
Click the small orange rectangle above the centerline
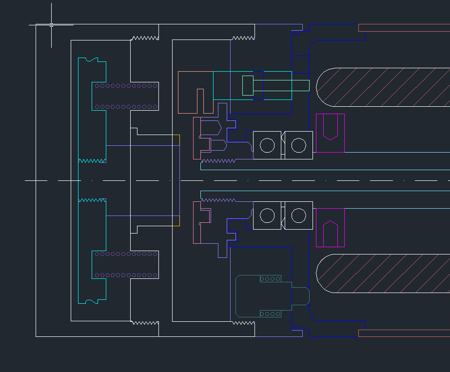click(x=176, y=140)
